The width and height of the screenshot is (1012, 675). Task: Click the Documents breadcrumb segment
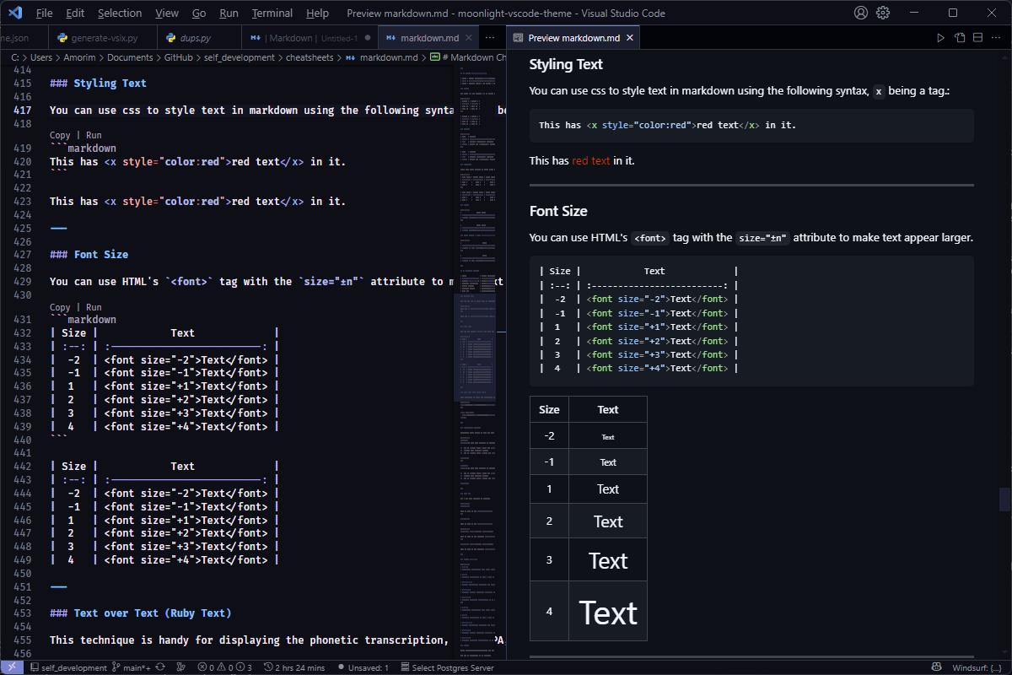pyautogui.click(x=129, y=57)
